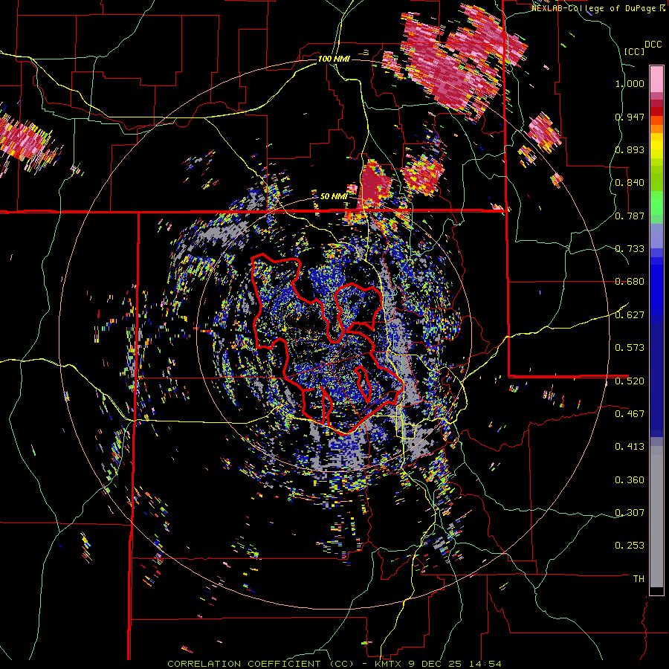The height and width of the screenshot is (669, 669).
Task: Click the pink top segment of the color scale
Action: [656, 79]
